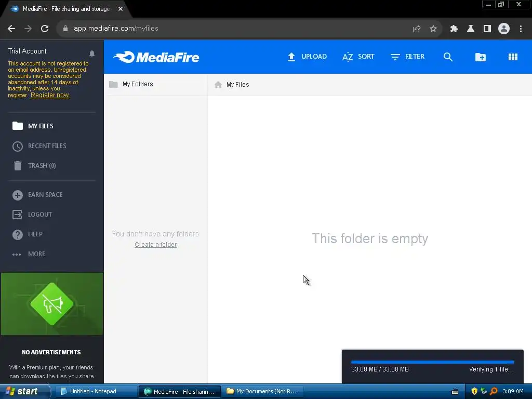This screenshot has height=399, width=532.
Task: Reload the page
Action: coord(45,29)
